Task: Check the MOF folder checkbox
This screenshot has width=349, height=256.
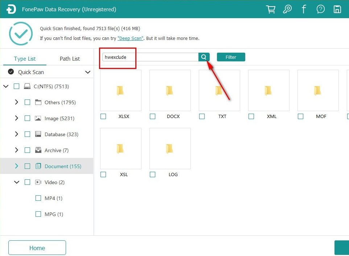Action: click(x=300, y=116)
